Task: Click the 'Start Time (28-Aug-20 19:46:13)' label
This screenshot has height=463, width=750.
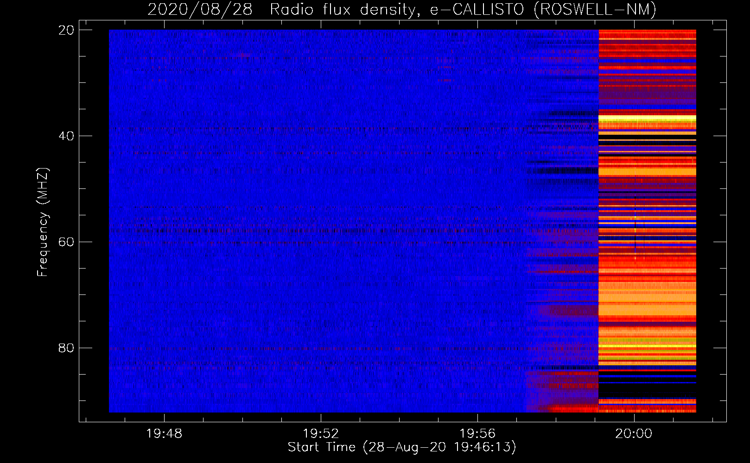Action: pos(402,447)
